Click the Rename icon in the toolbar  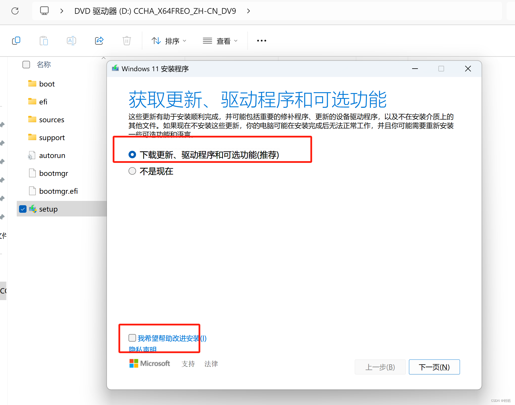point(71,40)
